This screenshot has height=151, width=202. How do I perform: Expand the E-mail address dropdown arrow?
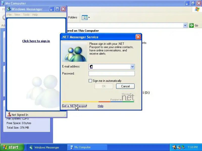pos(132,67)
